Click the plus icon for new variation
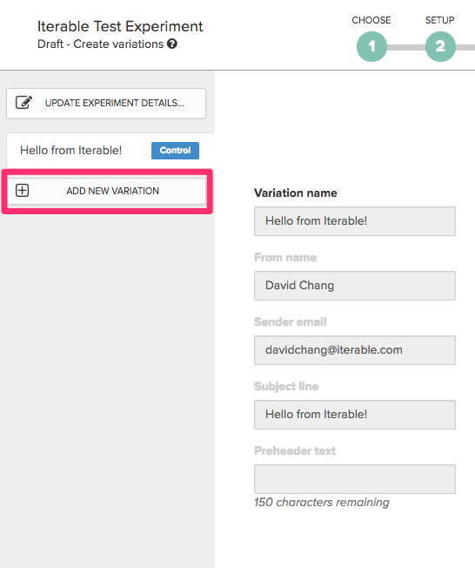Image resolution: width=475 pixels, height=568 pixels. pos(22,190)
